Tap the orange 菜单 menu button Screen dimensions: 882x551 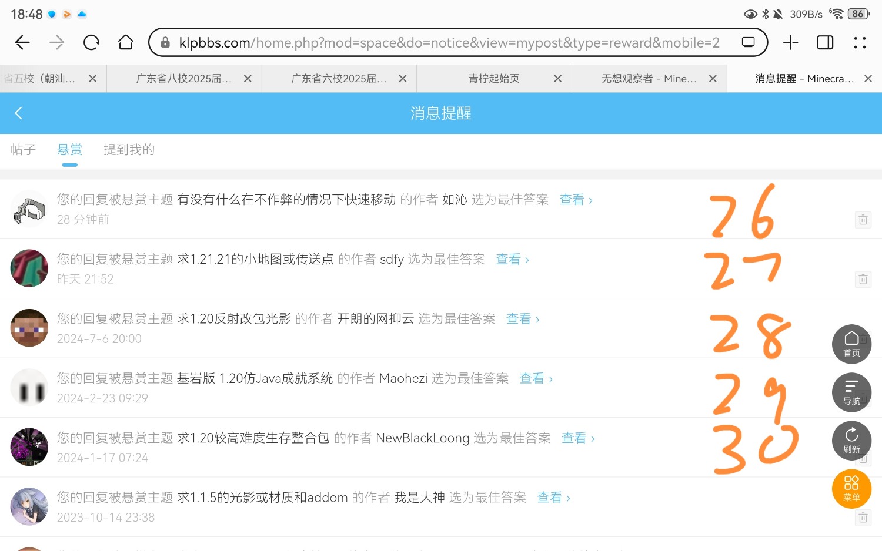tap(851, 489)
